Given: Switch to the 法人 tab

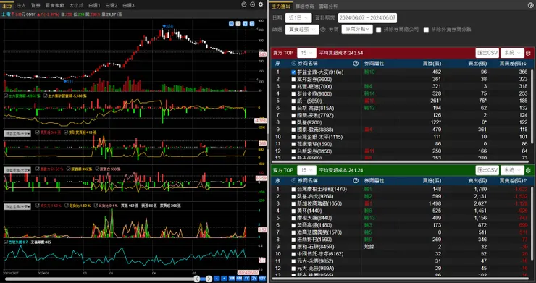Looking at the screenshot, I should 21,5.
